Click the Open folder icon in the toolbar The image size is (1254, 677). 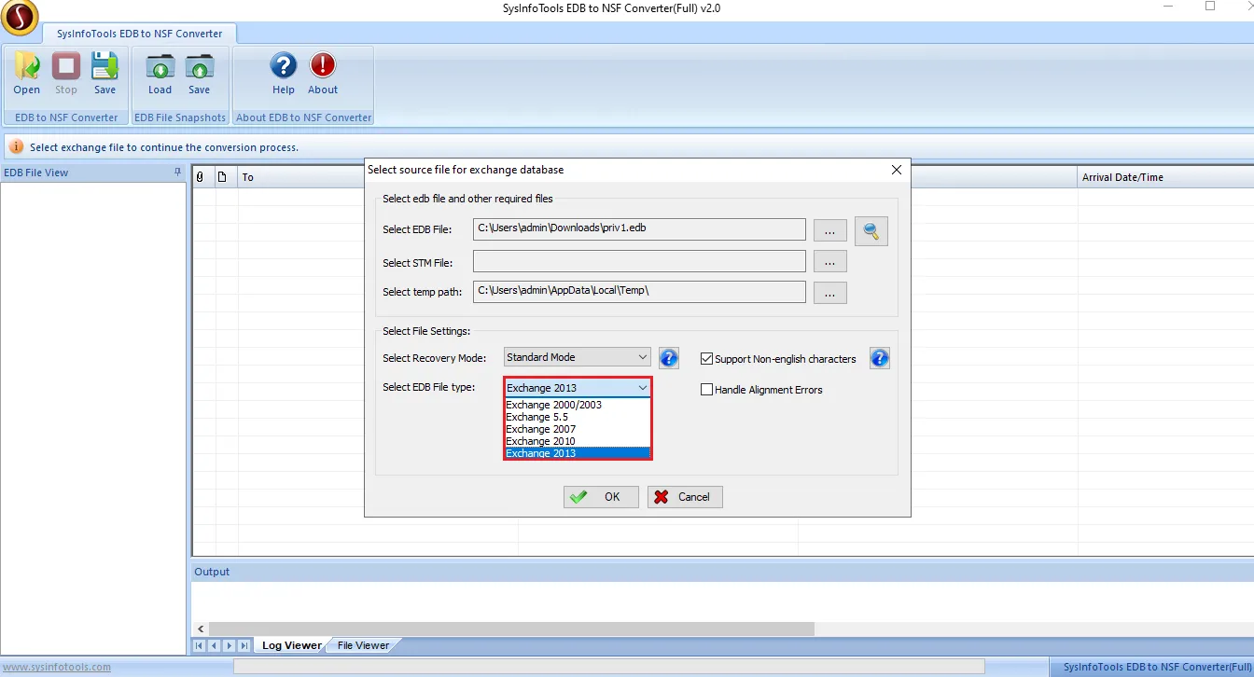tap(26, 67)
